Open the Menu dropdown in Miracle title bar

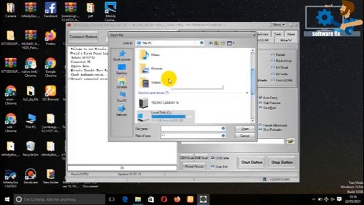click(x=279, y=24)
